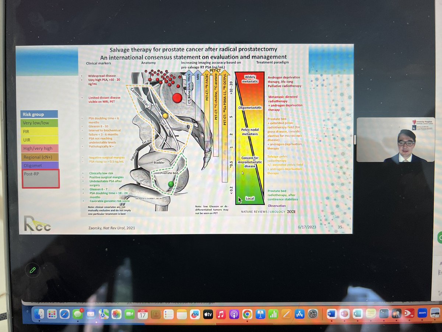Click the 'Regional (cN+)' legend box
The image size is (442, 332).
(x=40, y=157)
